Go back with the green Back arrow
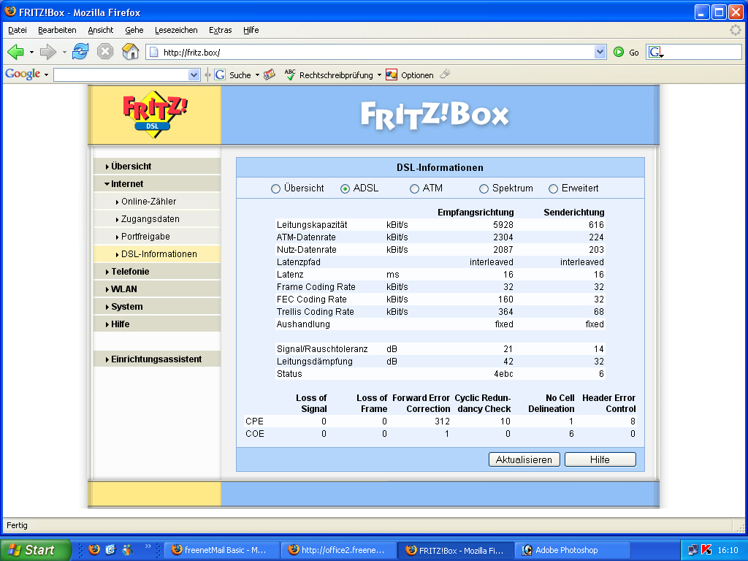The width and height of the screenshot is (748, 561). coord(16,52)
